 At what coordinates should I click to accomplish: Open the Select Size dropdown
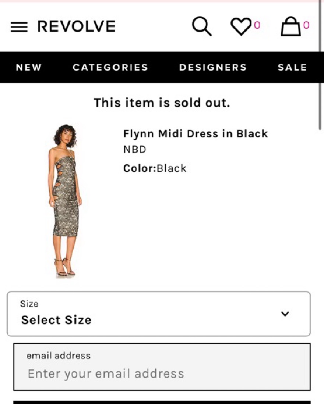tap(158, 314)
